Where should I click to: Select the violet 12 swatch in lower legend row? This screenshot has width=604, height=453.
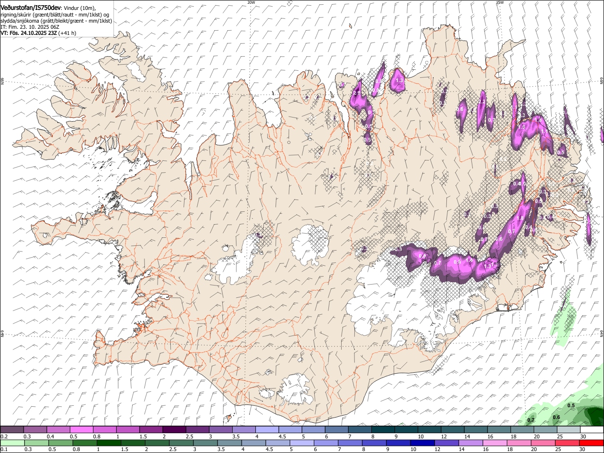446,443
